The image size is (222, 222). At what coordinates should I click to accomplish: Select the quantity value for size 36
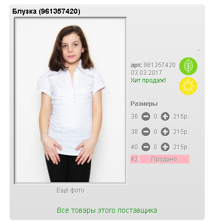pyautogui.click(x=156, y=117)
